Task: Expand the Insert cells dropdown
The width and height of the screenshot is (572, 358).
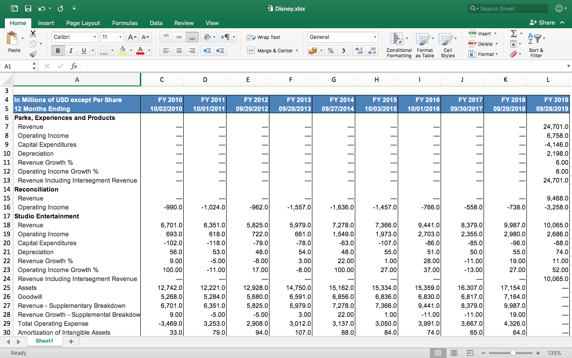Action: pos(495,34)
